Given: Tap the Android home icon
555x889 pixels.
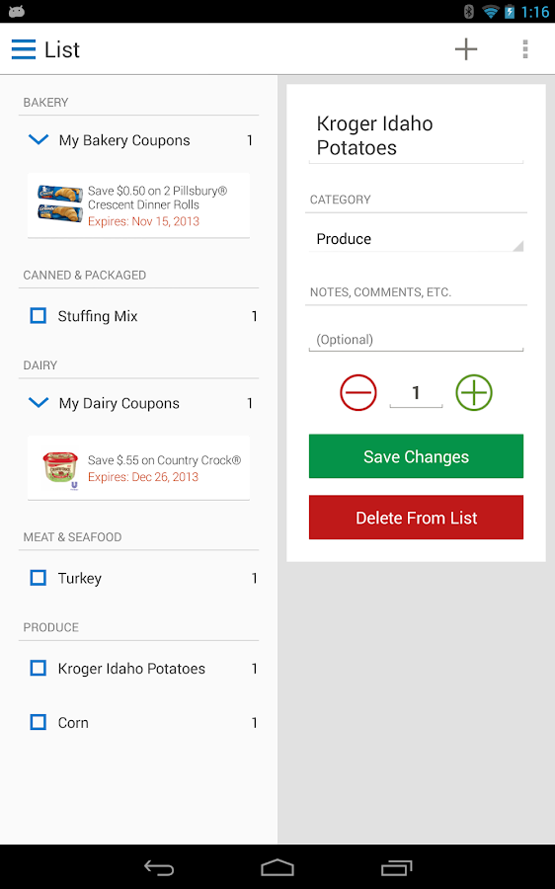Looking at the screenshot, I should pyautogui.click(x=277, y=867).
